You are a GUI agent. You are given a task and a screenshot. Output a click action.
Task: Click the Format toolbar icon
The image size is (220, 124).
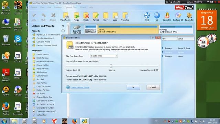pos(96,17)
